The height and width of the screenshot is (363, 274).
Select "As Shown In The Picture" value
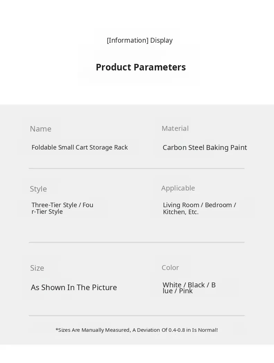click(74, 287)
